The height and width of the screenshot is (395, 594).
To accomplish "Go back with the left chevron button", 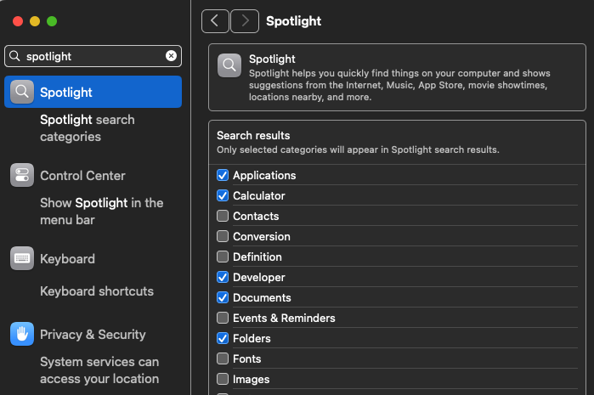I will pos(215,21).
